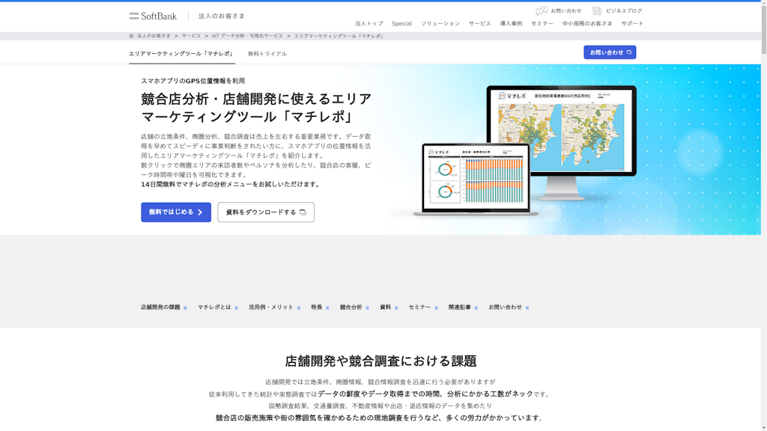Screen dimensions: 767x431
Task: Click the SoftBank logo
Action: point(153,16)
